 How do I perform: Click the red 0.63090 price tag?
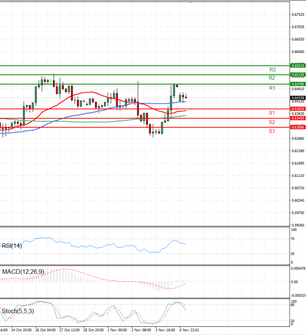298,127
